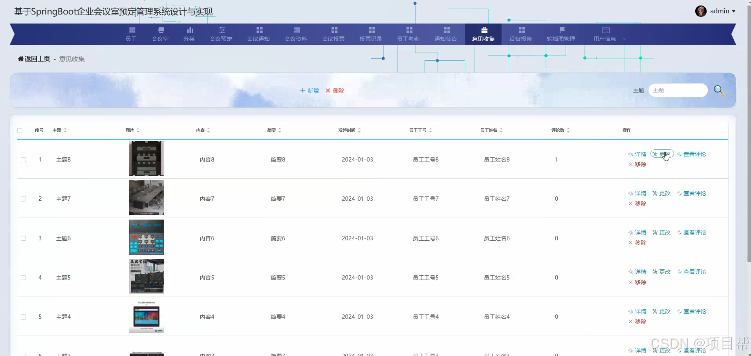
Task: Sort by 发起时间 column arrows
Action: (x=359, y=130)
